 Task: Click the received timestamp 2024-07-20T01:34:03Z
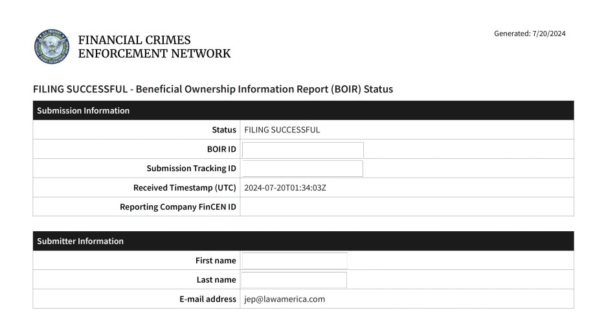[x=289, y=188]
